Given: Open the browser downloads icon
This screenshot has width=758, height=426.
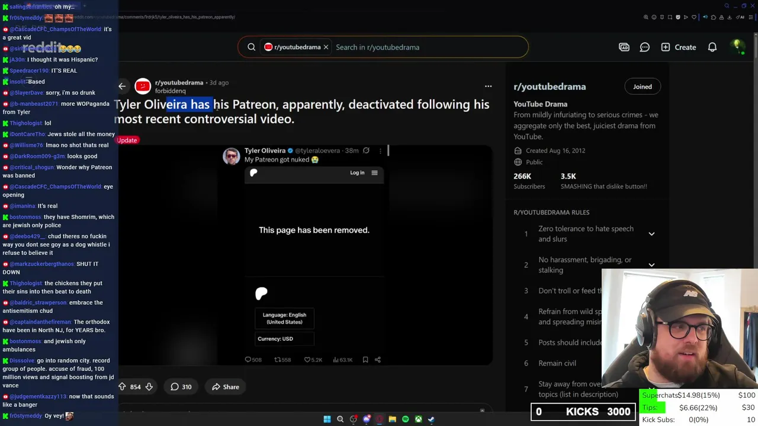Looking at the screenshot, I should tap(729, 17).
